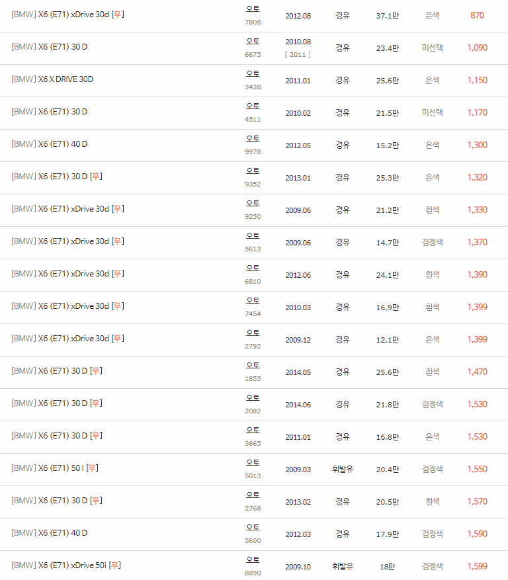This screenshot has height=580, width=508.
Task: Click the [무] badge on 1,390 listing
Action: pyautogui.click(x=118, y=274)
